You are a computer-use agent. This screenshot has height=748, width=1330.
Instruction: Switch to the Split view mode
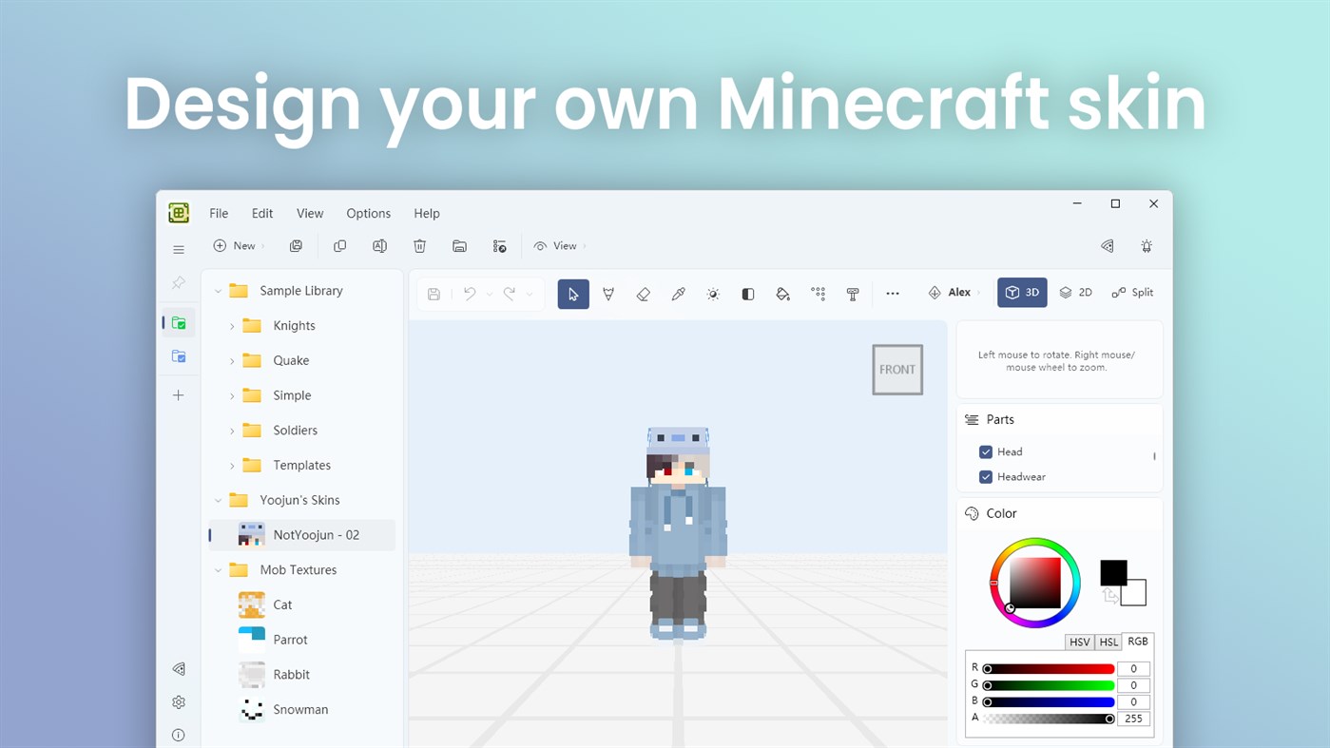1132,293
